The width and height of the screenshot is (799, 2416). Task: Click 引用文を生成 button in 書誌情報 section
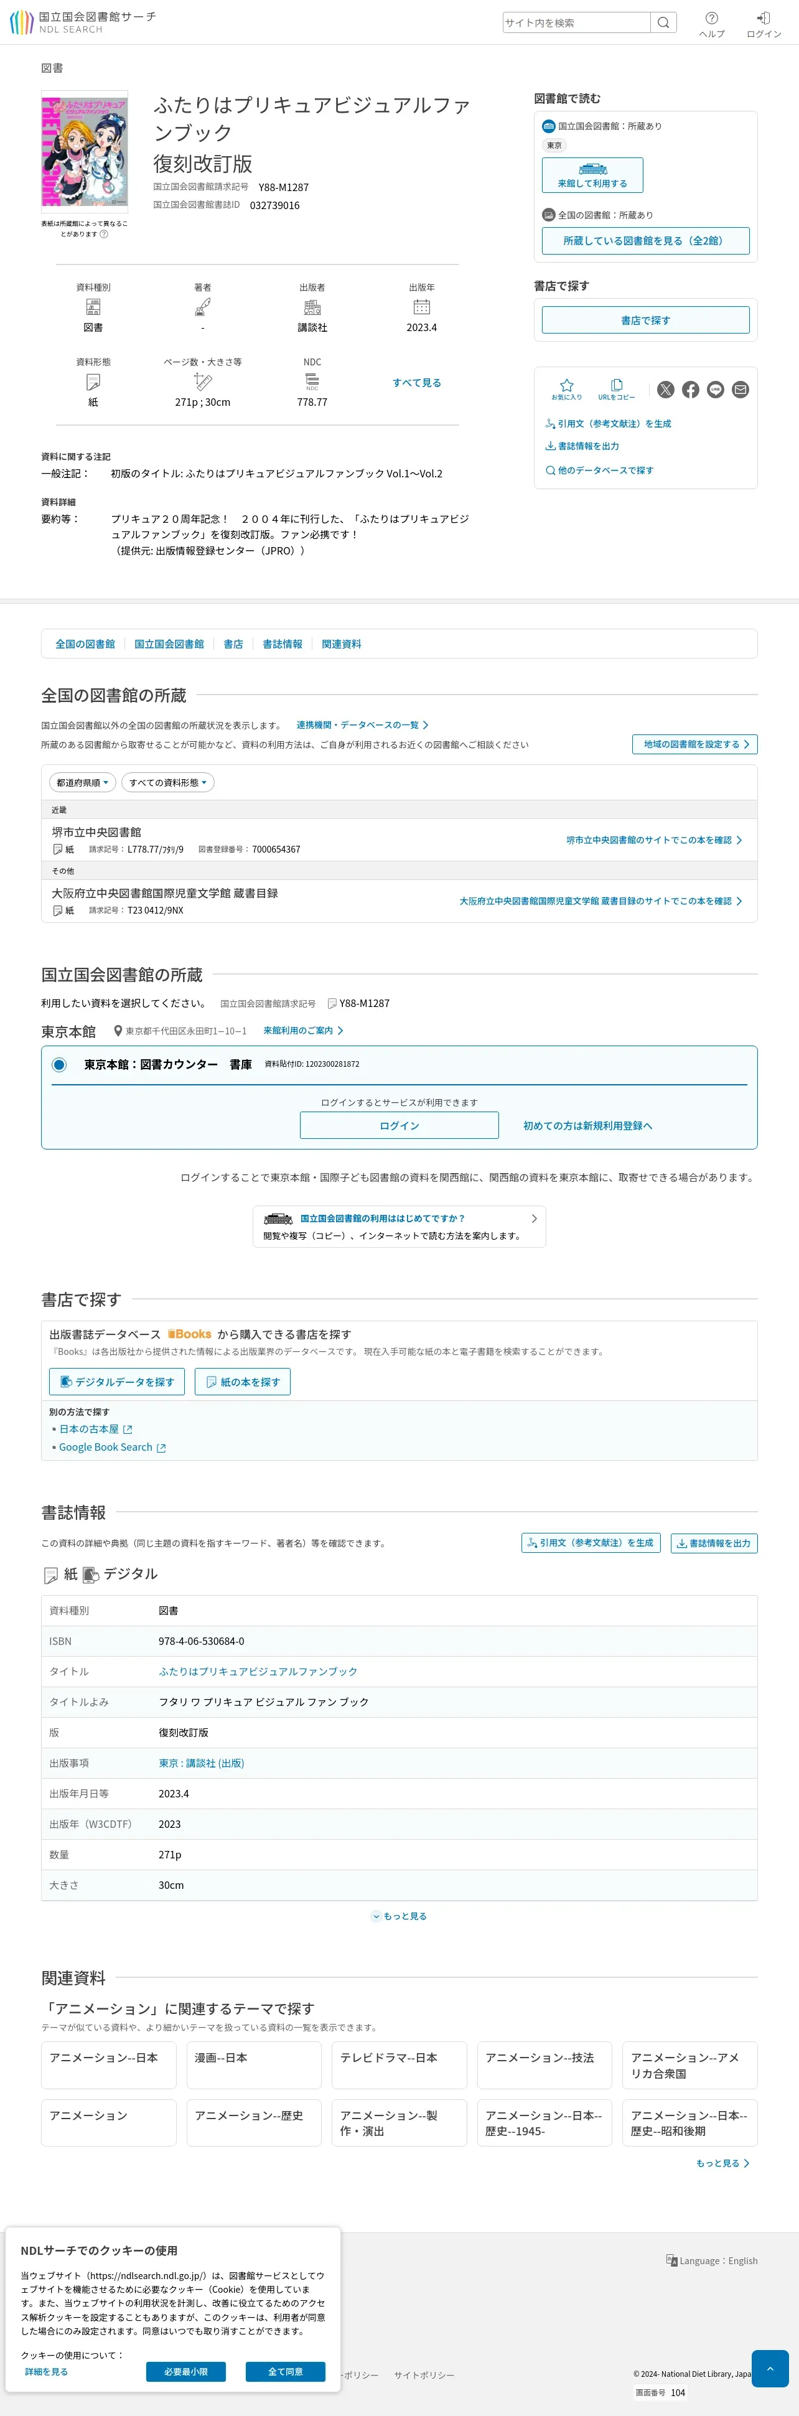(591, 1543)
